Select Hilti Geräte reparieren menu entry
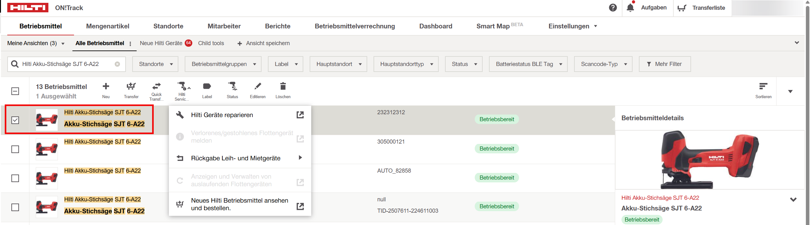 coord(240,115)
